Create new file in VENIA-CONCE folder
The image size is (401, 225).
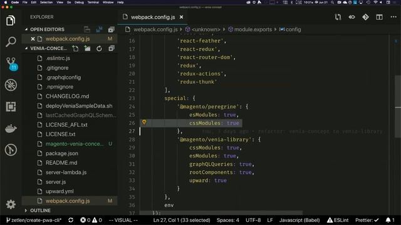coord(75,49)
